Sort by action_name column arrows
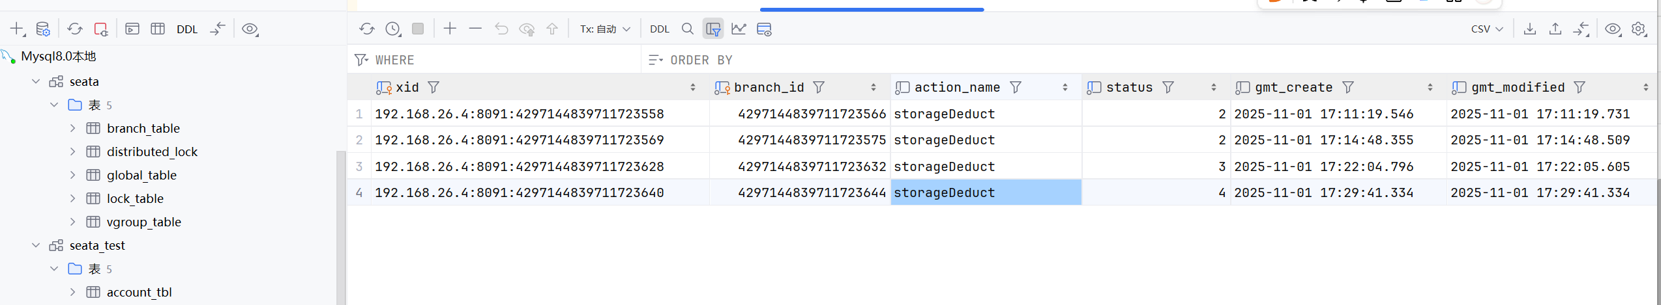 [x=1065, y=87]
